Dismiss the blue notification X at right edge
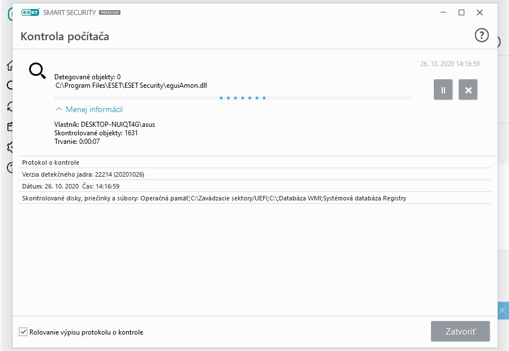Image resolution: width=509 pixels, height=351 pixels. 502,310
